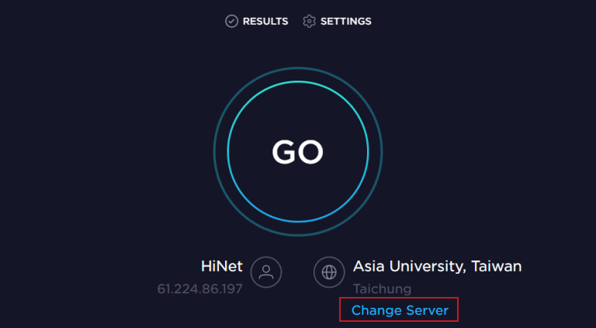The width and height of the screenshot is (596, 328).
Task: Start the speed test with GO
Action: pos(298,152)
